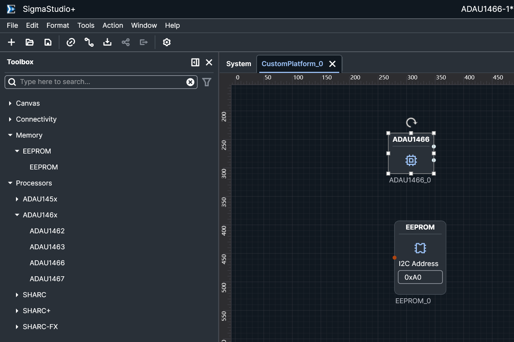This screenshot has width=514, height=342.
Task: Open the Tools menu
Action: 86,25
